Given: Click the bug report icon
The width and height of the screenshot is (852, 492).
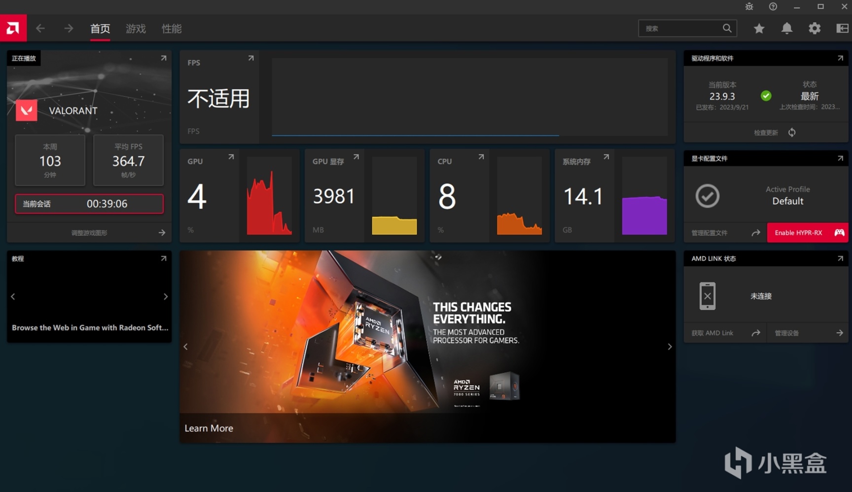Looking at the screenshot, I should (x=749, y=6).
